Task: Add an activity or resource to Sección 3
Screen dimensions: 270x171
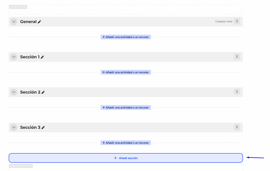Action: coord(126,143)
